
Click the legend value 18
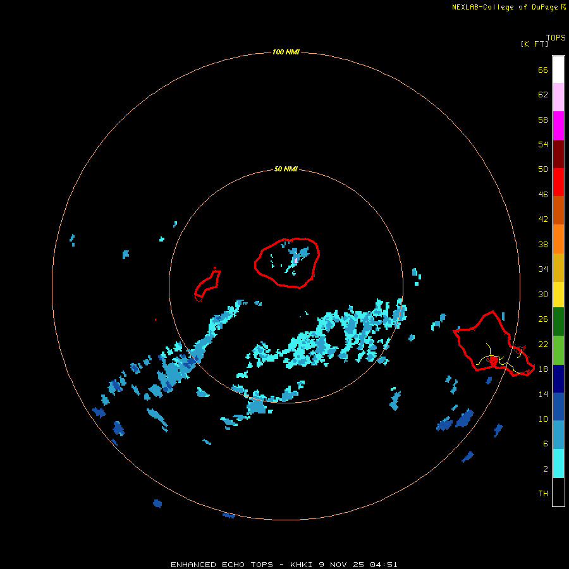pos(543,369)
